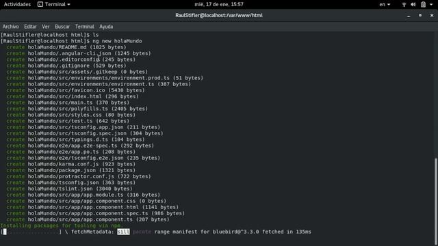
Task: Open the Ver menu
Action: (x=46, y=27)
